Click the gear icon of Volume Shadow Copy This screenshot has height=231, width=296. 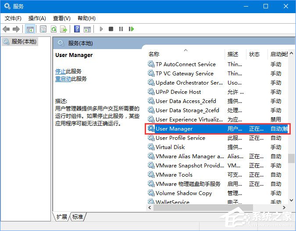(151, 193)
